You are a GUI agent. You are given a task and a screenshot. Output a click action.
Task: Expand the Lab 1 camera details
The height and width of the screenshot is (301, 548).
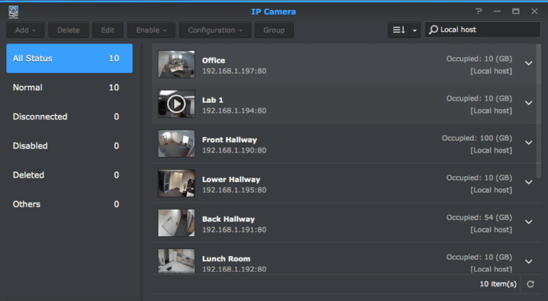(529, 103)
